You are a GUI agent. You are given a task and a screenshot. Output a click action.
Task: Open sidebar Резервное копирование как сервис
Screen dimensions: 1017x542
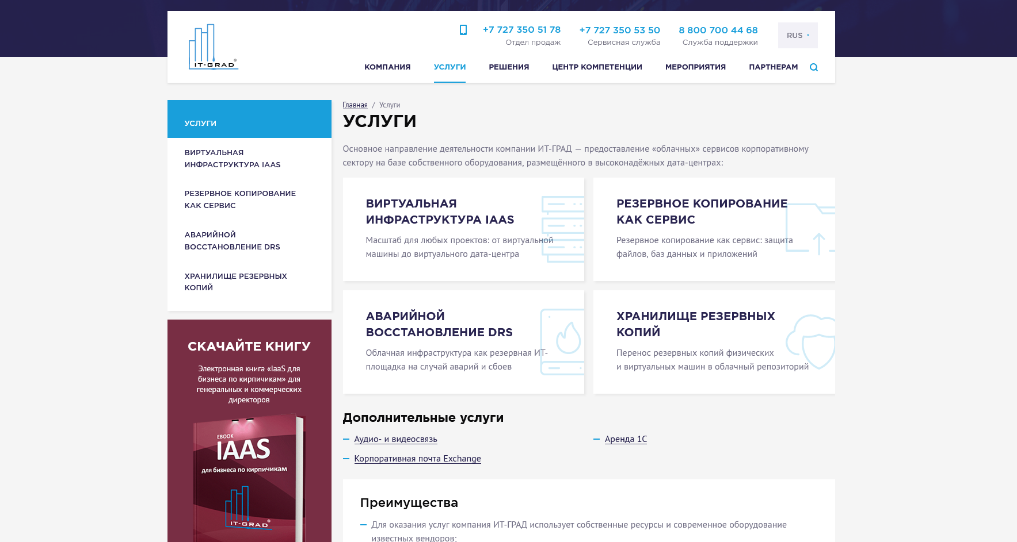tap(240, 199)
